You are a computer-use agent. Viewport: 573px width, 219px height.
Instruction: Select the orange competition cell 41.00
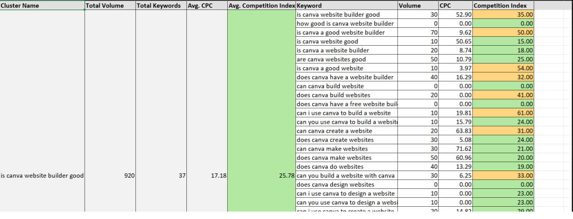pyautogui.click(x=503, y=95)
